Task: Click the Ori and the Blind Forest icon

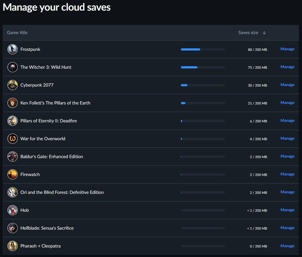Action: 13,192
